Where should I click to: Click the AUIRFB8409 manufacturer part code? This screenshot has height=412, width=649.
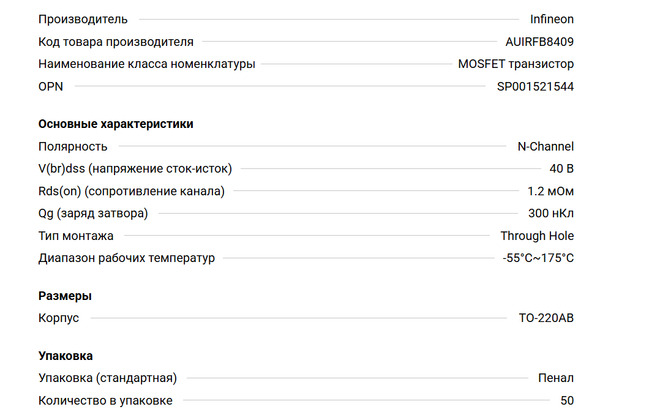coord(539,42)
